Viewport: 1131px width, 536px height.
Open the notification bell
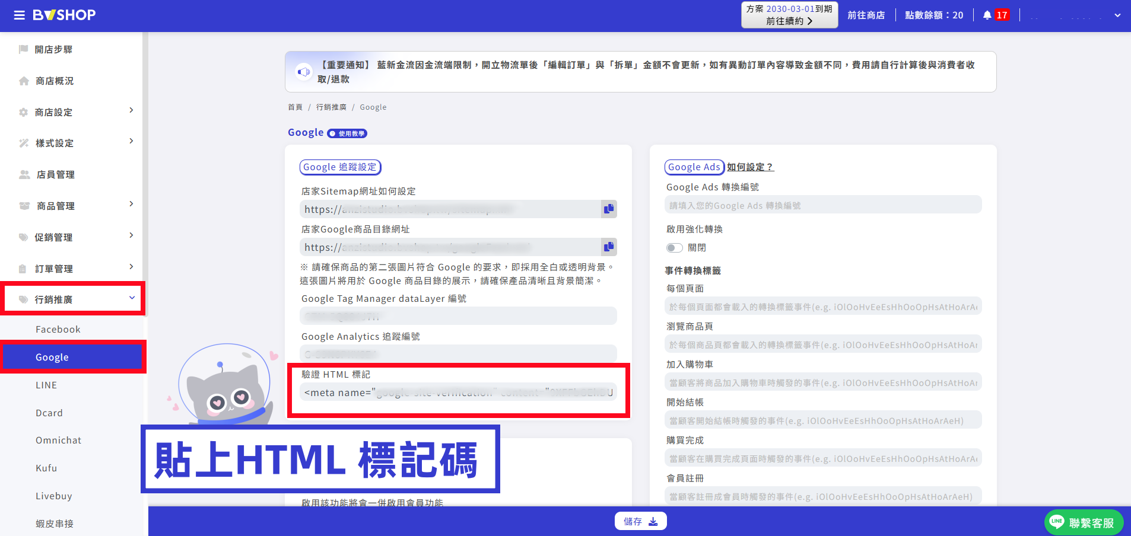click(x=987, y=15)
